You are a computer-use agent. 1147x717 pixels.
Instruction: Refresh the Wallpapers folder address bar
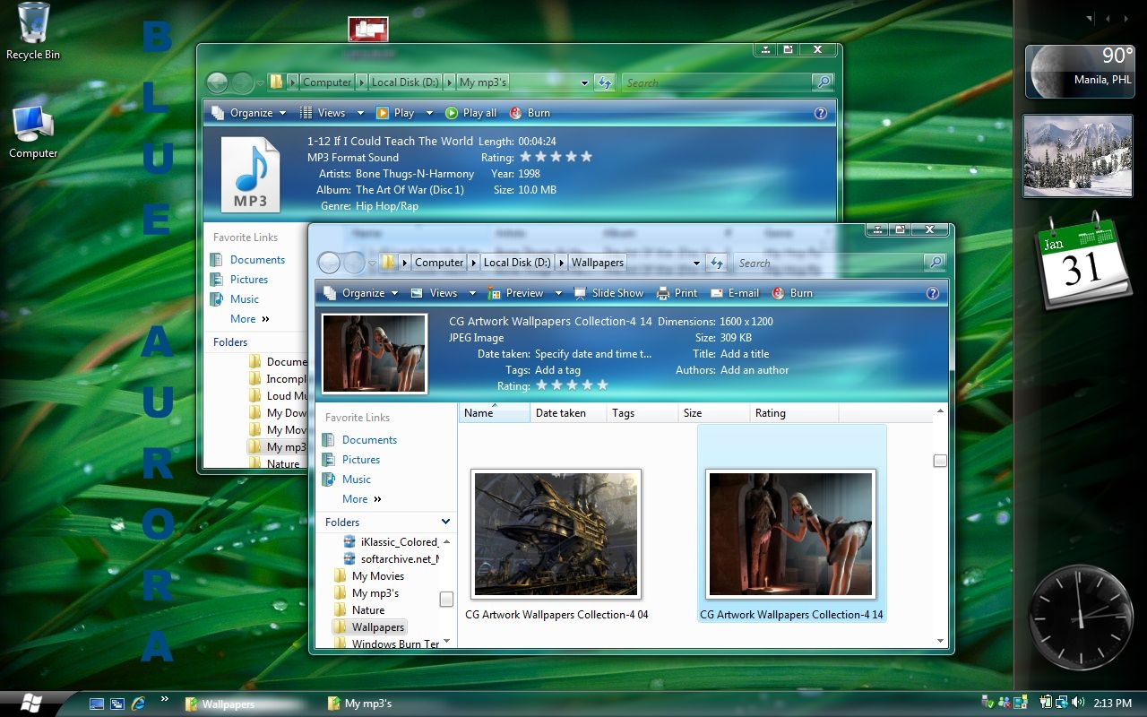pos(716,263)
